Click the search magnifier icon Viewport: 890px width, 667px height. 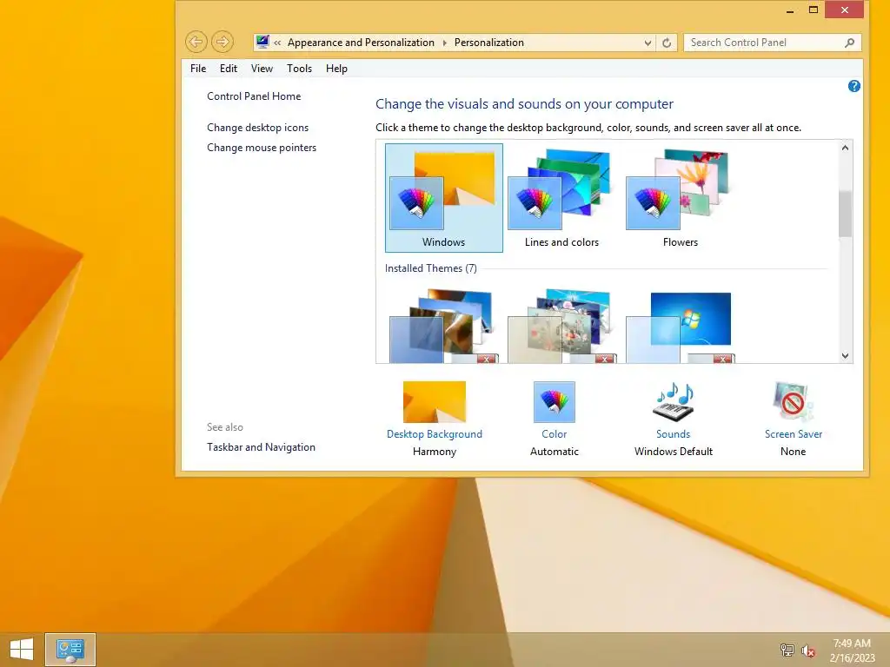pyautogui.click(x=850, y=43)
